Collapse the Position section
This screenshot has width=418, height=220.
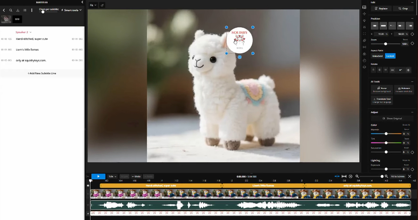412,19
